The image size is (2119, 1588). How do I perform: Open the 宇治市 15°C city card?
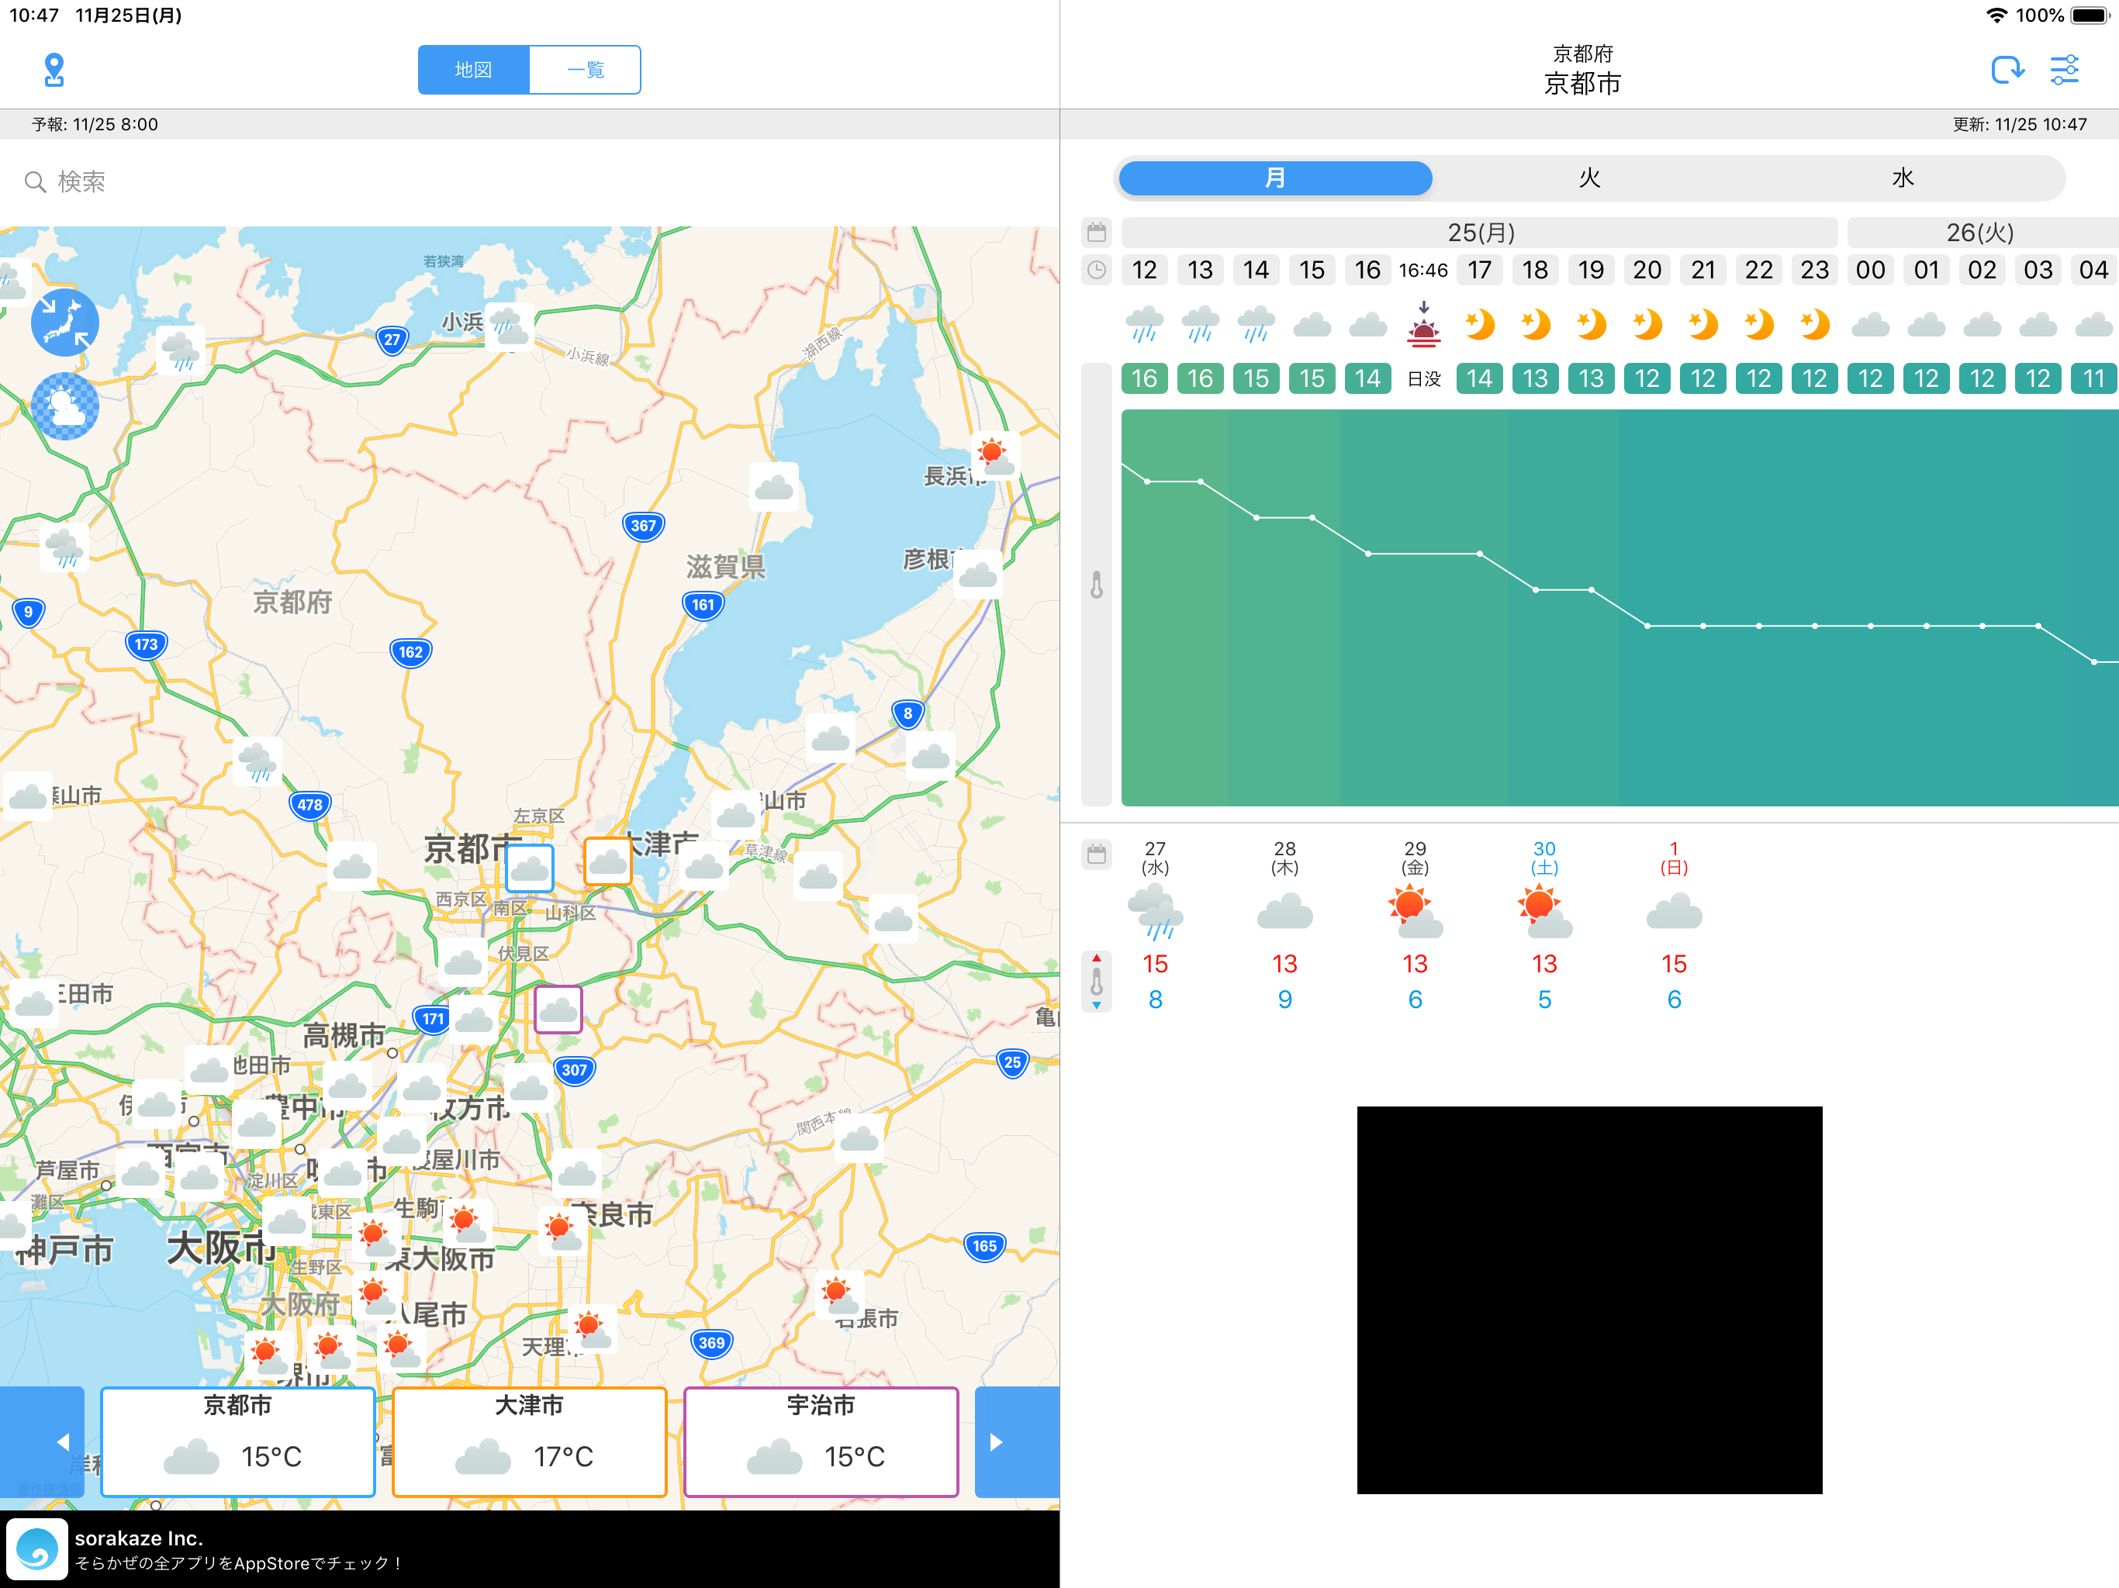pos(821,1441)
